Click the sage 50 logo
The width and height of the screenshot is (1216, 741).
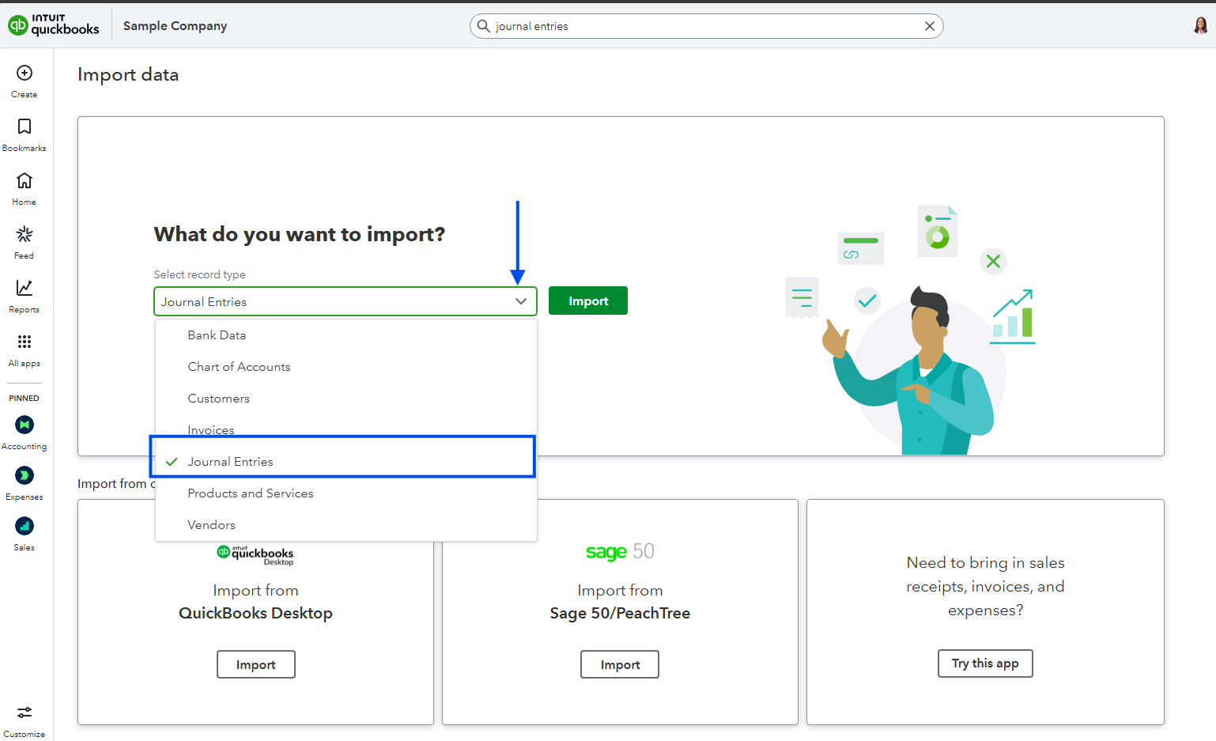pos(620,551)
